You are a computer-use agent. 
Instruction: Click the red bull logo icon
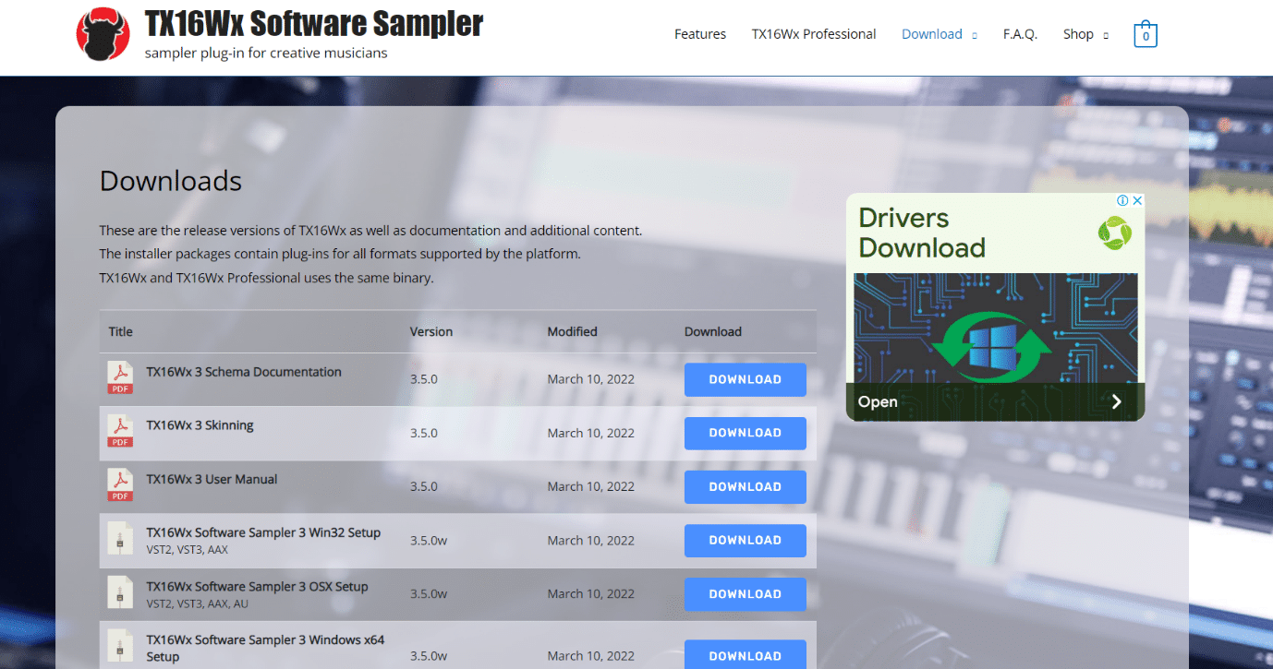coord(103,33)
